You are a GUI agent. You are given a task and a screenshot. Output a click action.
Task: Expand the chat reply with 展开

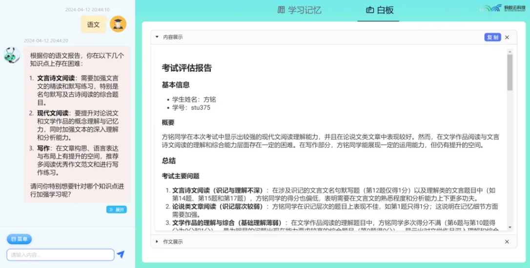(117, 210)
